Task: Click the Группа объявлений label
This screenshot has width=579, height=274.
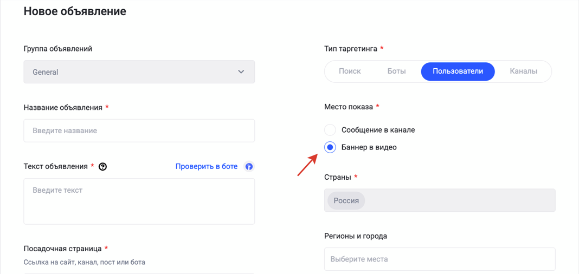Action: point(58,49)
